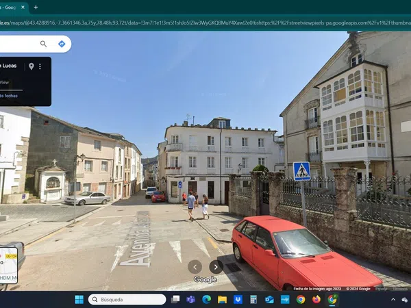The height and width of the screenshot is (308, 411).
Task: Open the blue 'mdp' app on the taskbar
Action: pos(285,300)
